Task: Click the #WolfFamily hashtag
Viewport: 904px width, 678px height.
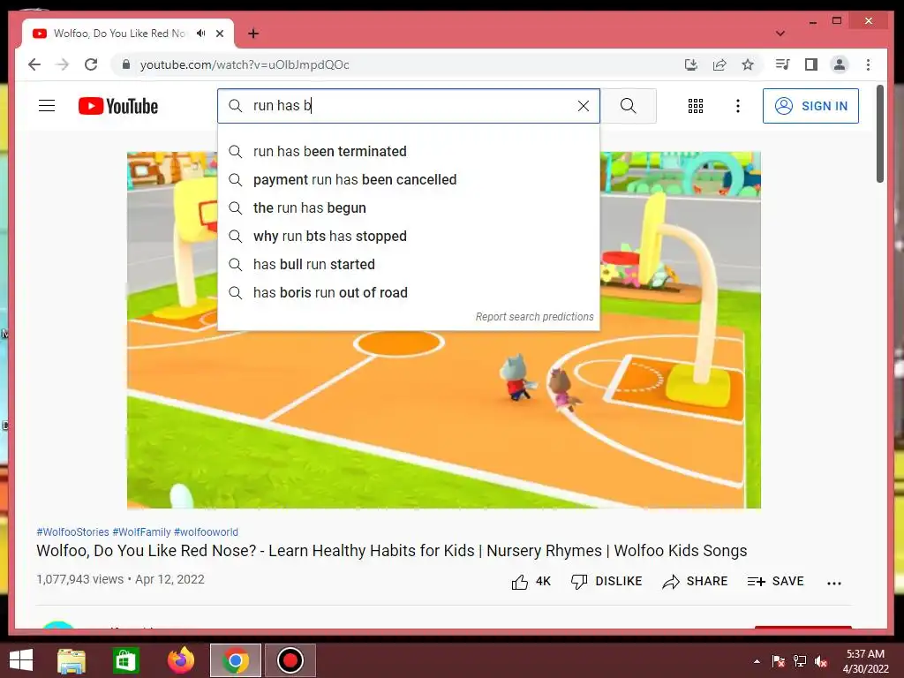Action: tap(141, 532)
